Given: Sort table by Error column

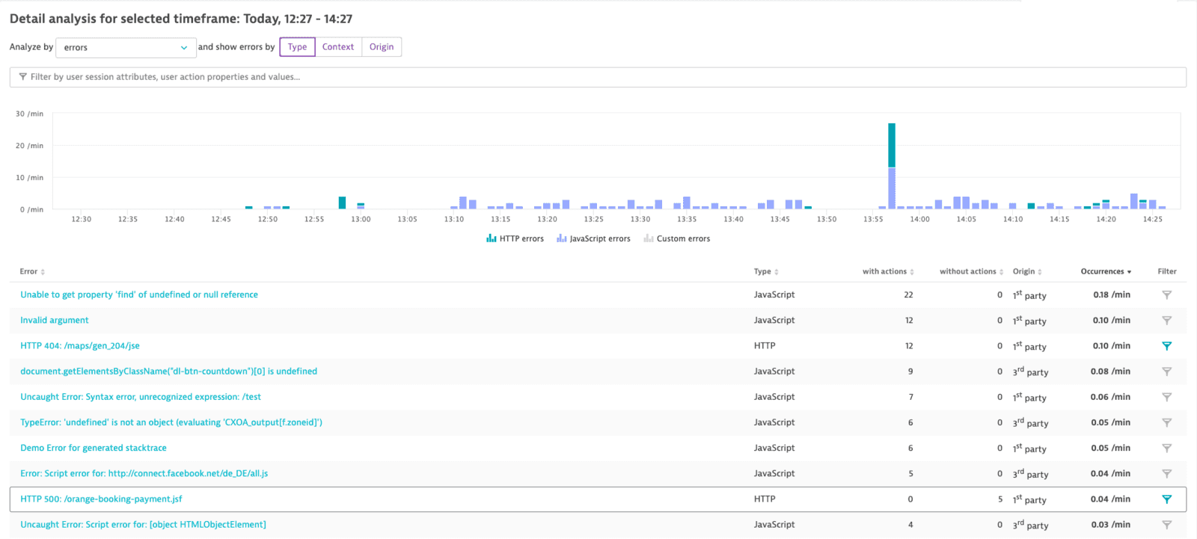Looking at the screenshot, I should tap(32, 271).
